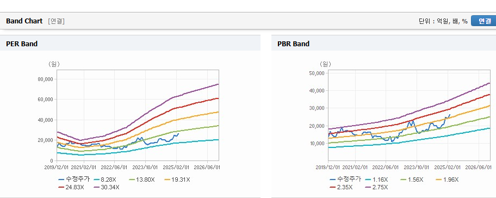Click 2023/10/01 date label in PER chart
This screenshot has width=496, height=198.
(x=145, y=168)
